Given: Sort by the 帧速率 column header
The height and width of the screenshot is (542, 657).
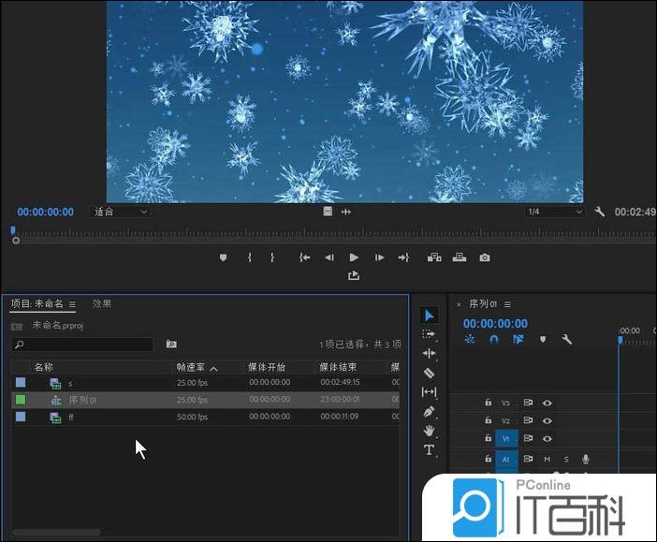Looking at the screenshot, I should (191, 367).
